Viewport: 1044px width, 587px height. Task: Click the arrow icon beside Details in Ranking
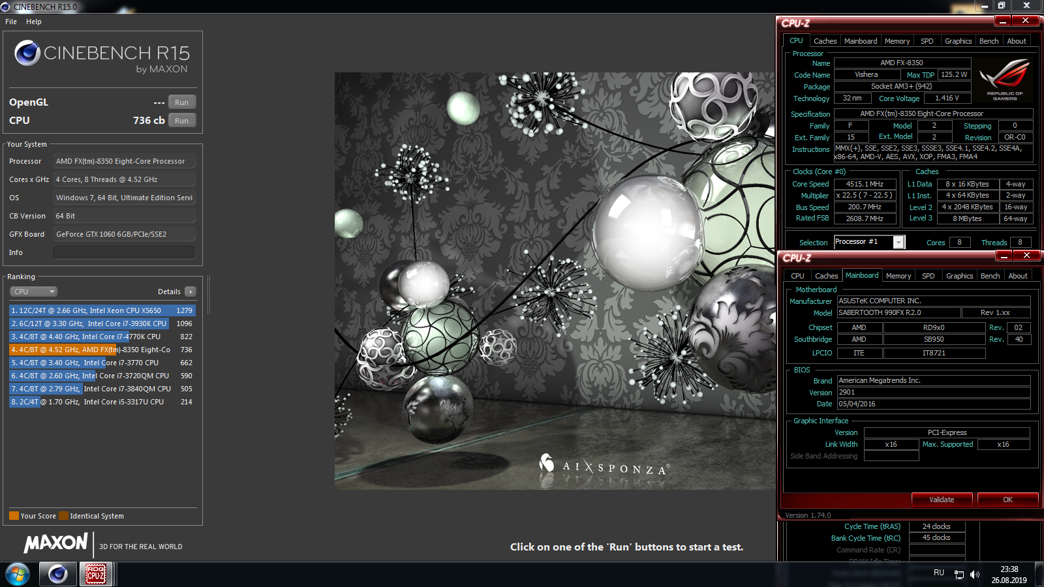190,292
